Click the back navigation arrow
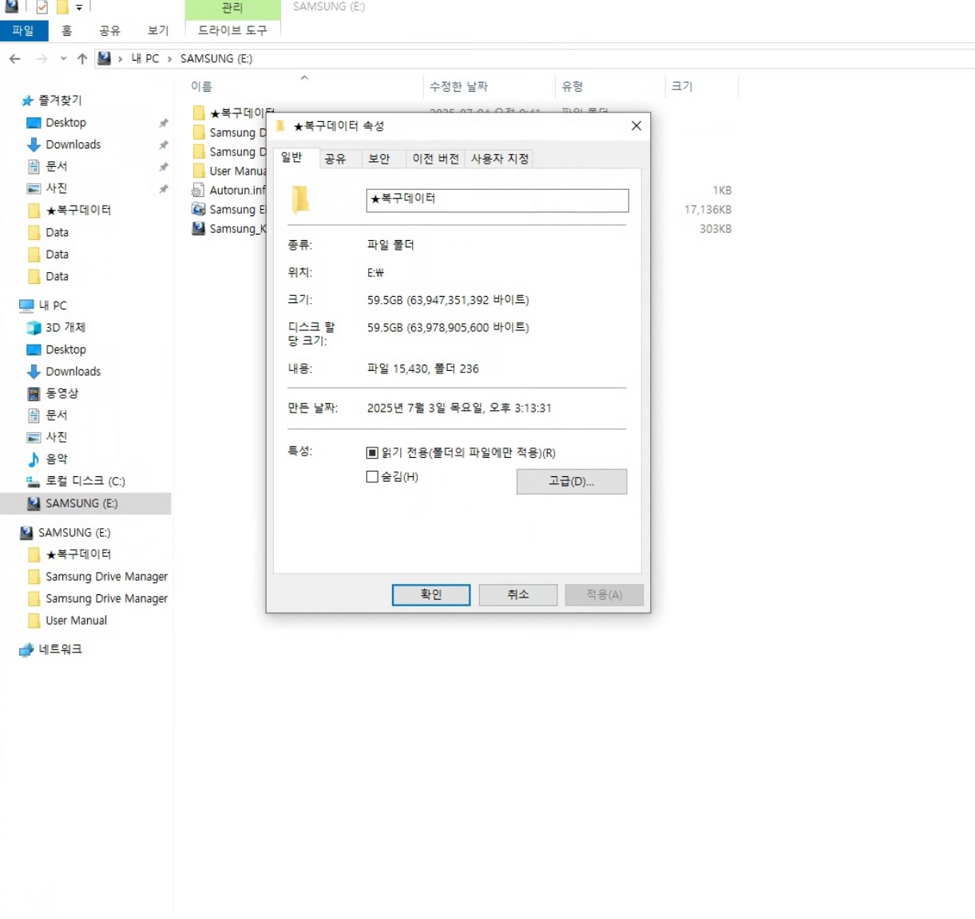 click(14, 58)
